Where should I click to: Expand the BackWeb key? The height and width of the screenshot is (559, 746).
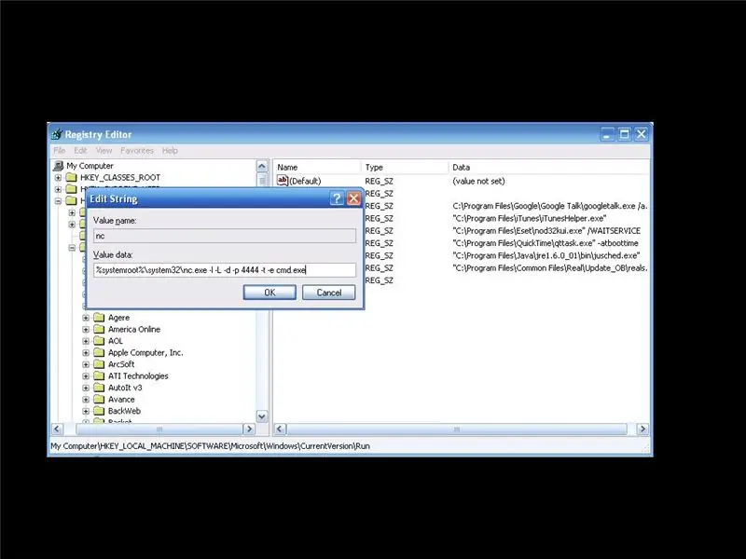pyautogui.click(x=86, y=412)
